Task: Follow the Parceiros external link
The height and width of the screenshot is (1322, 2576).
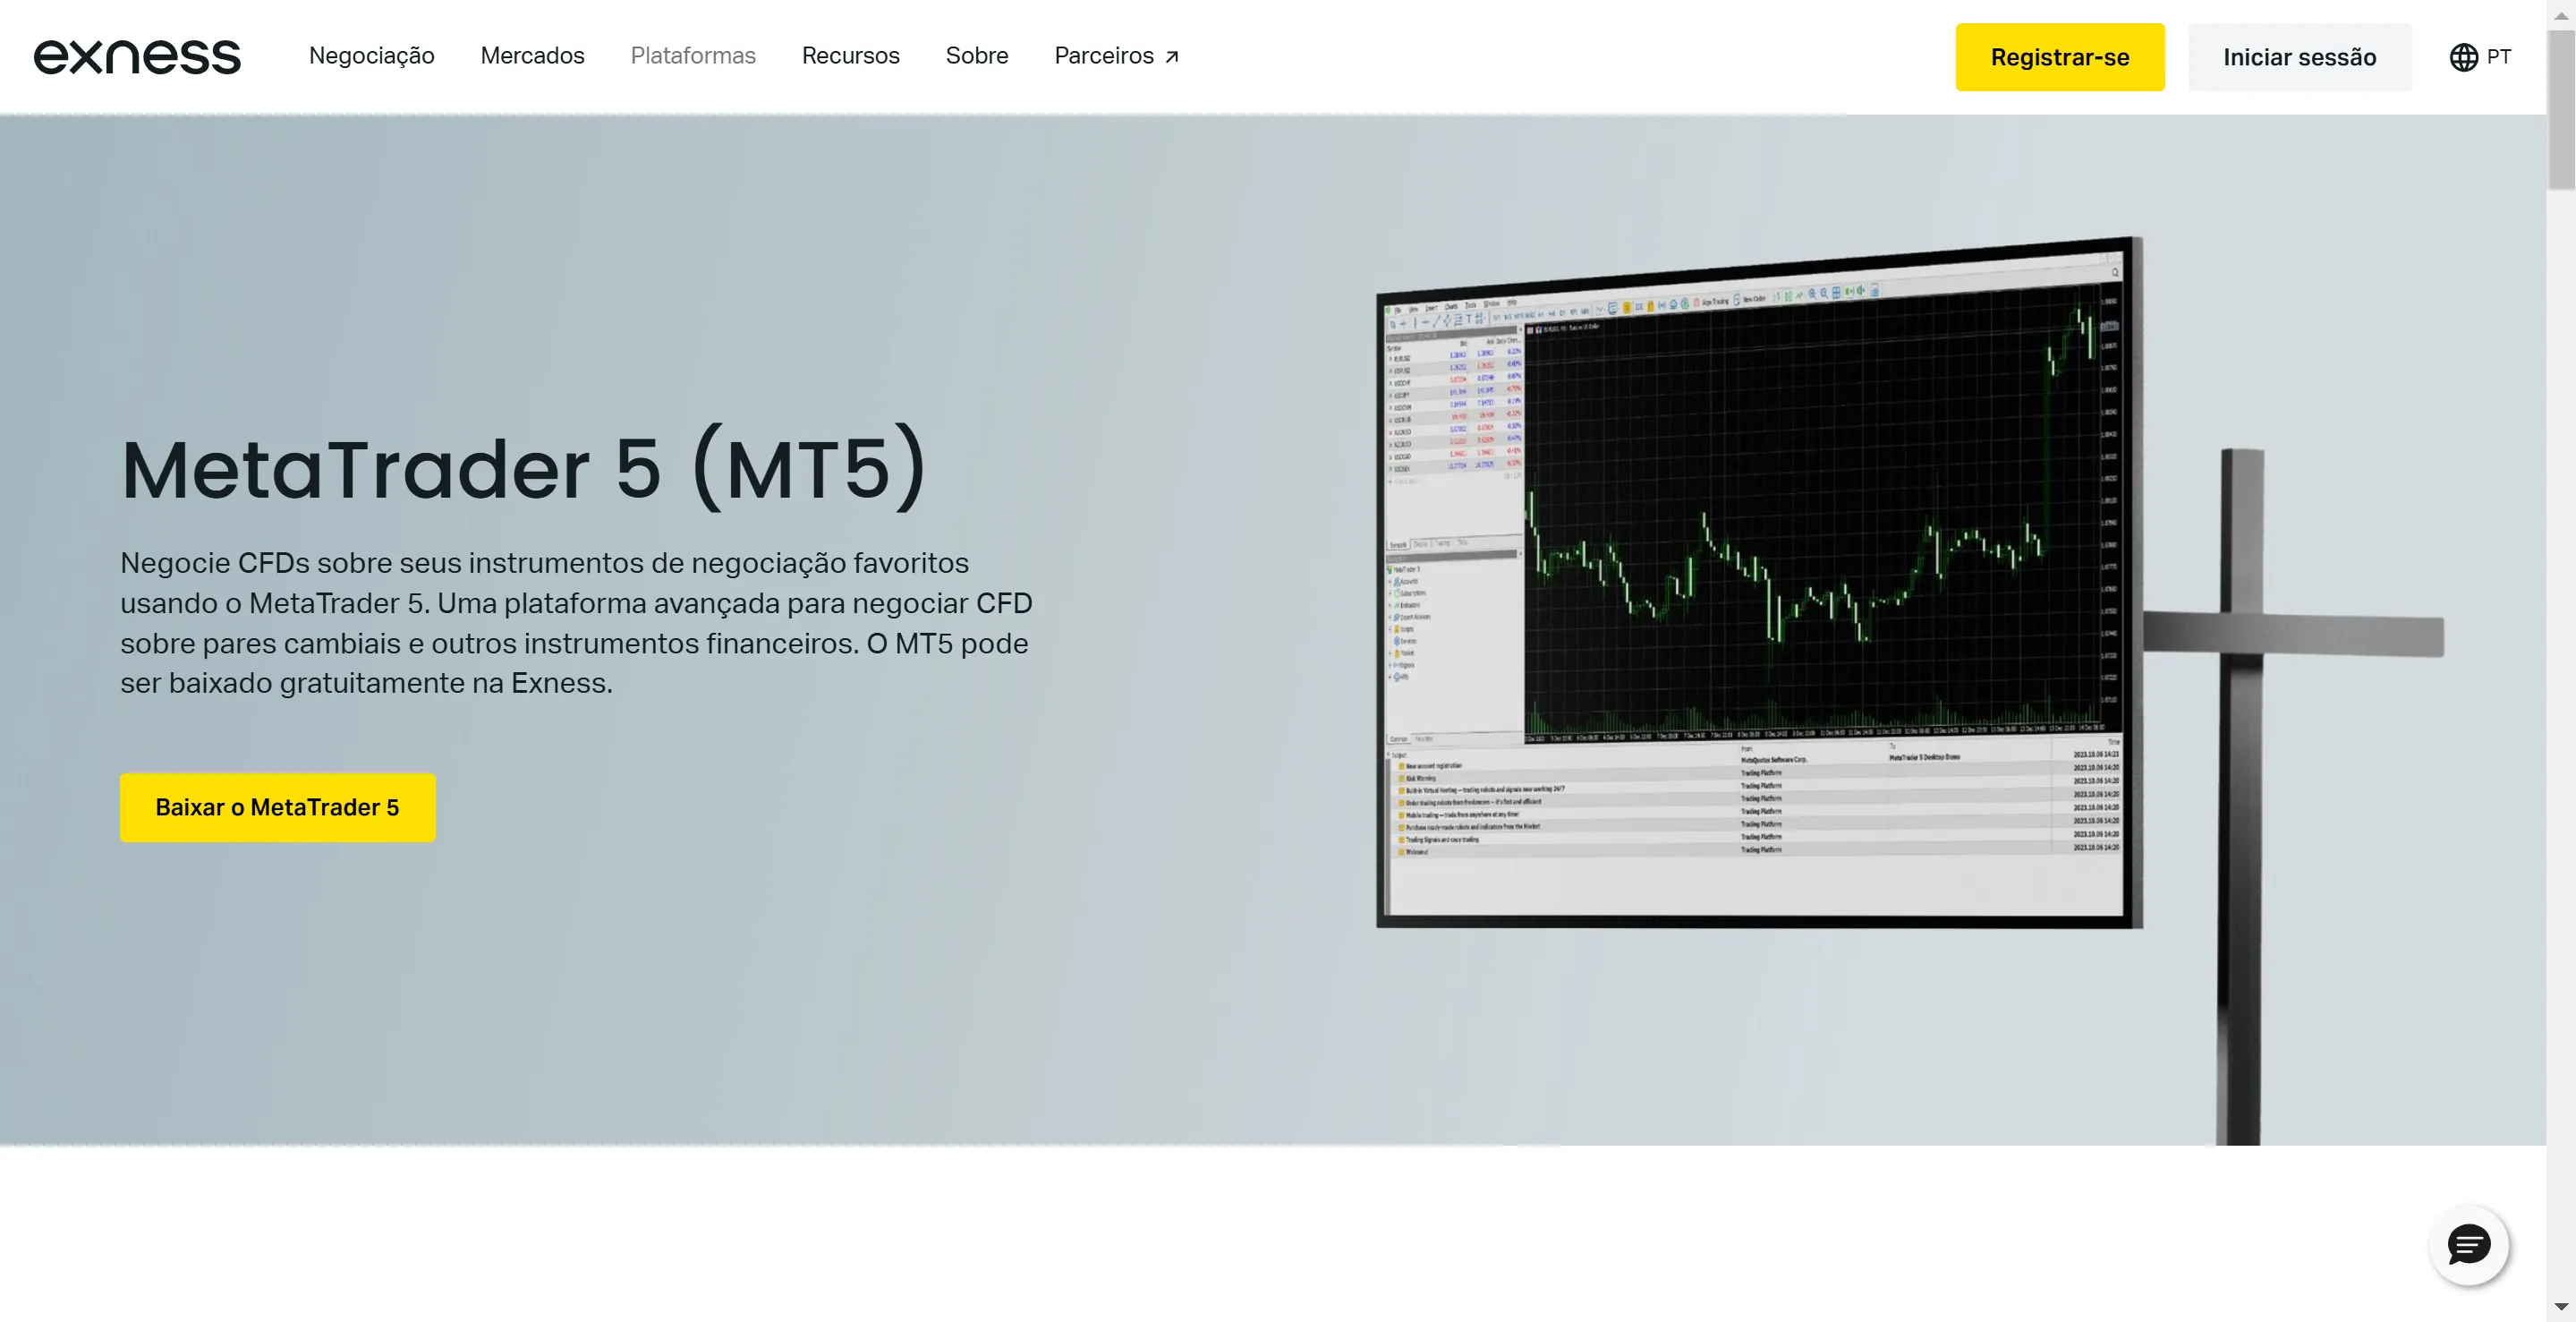Action: [x=1117, y=56]
